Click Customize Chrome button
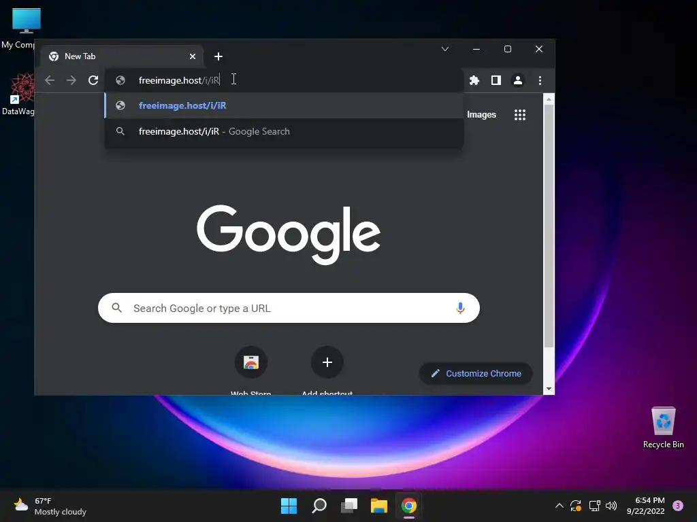Screen dimensions: 697x522 [476, 373]
